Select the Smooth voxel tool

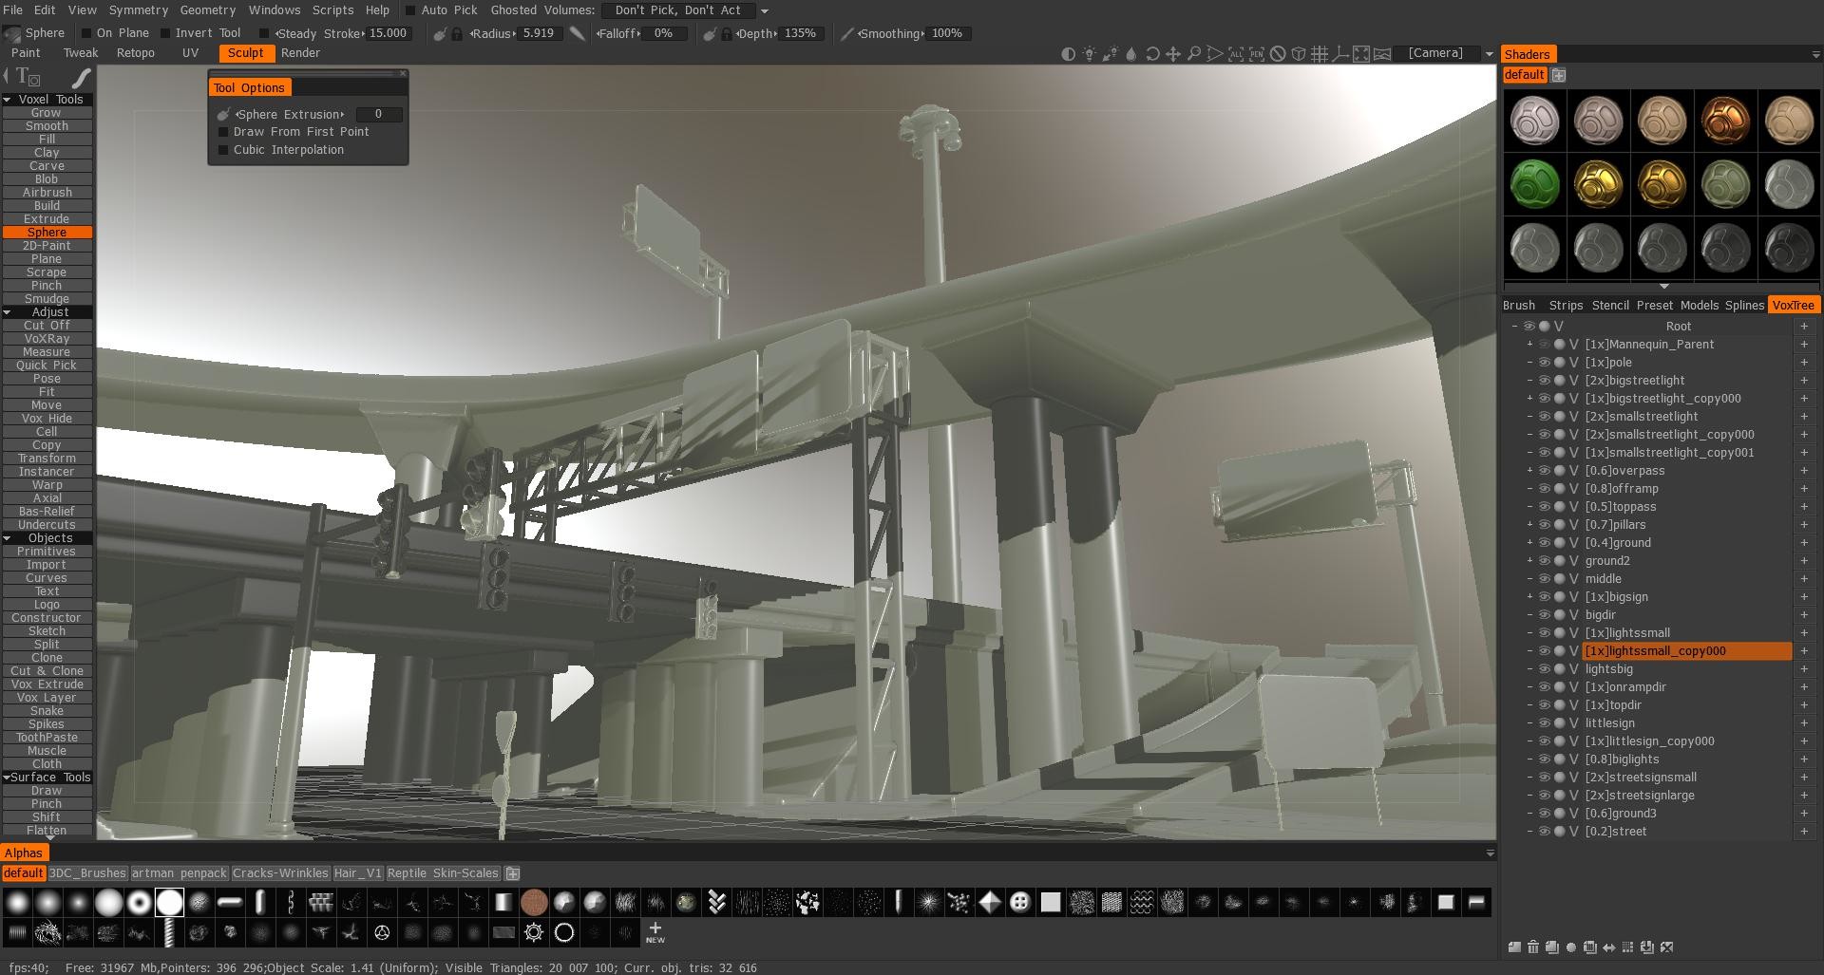tap(47, 126)
